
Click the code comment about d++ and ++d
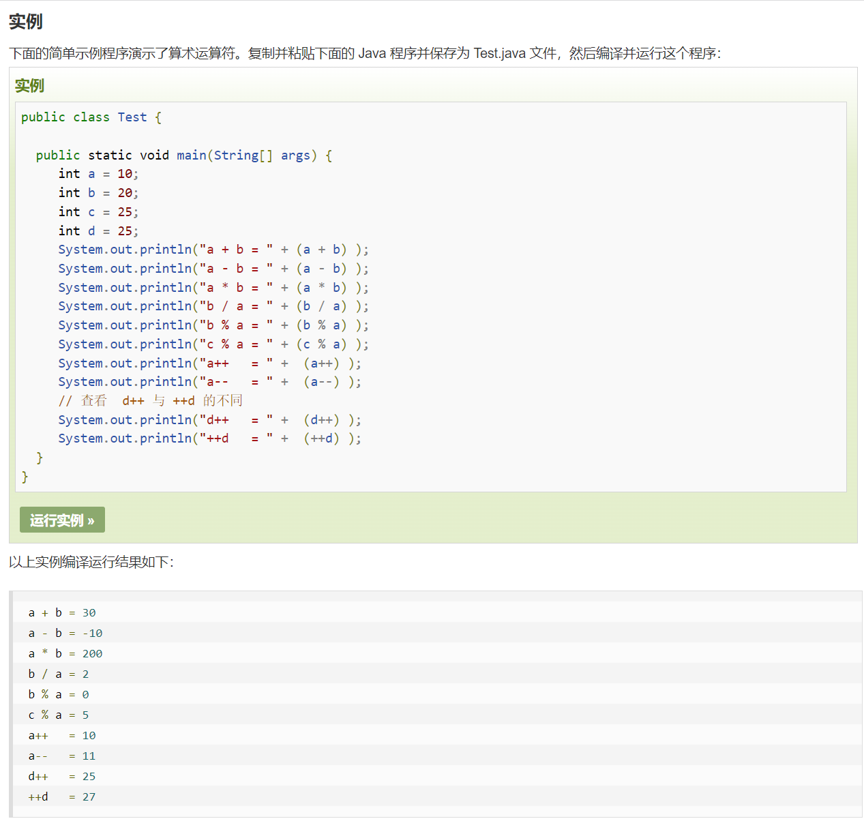[150, 401]
